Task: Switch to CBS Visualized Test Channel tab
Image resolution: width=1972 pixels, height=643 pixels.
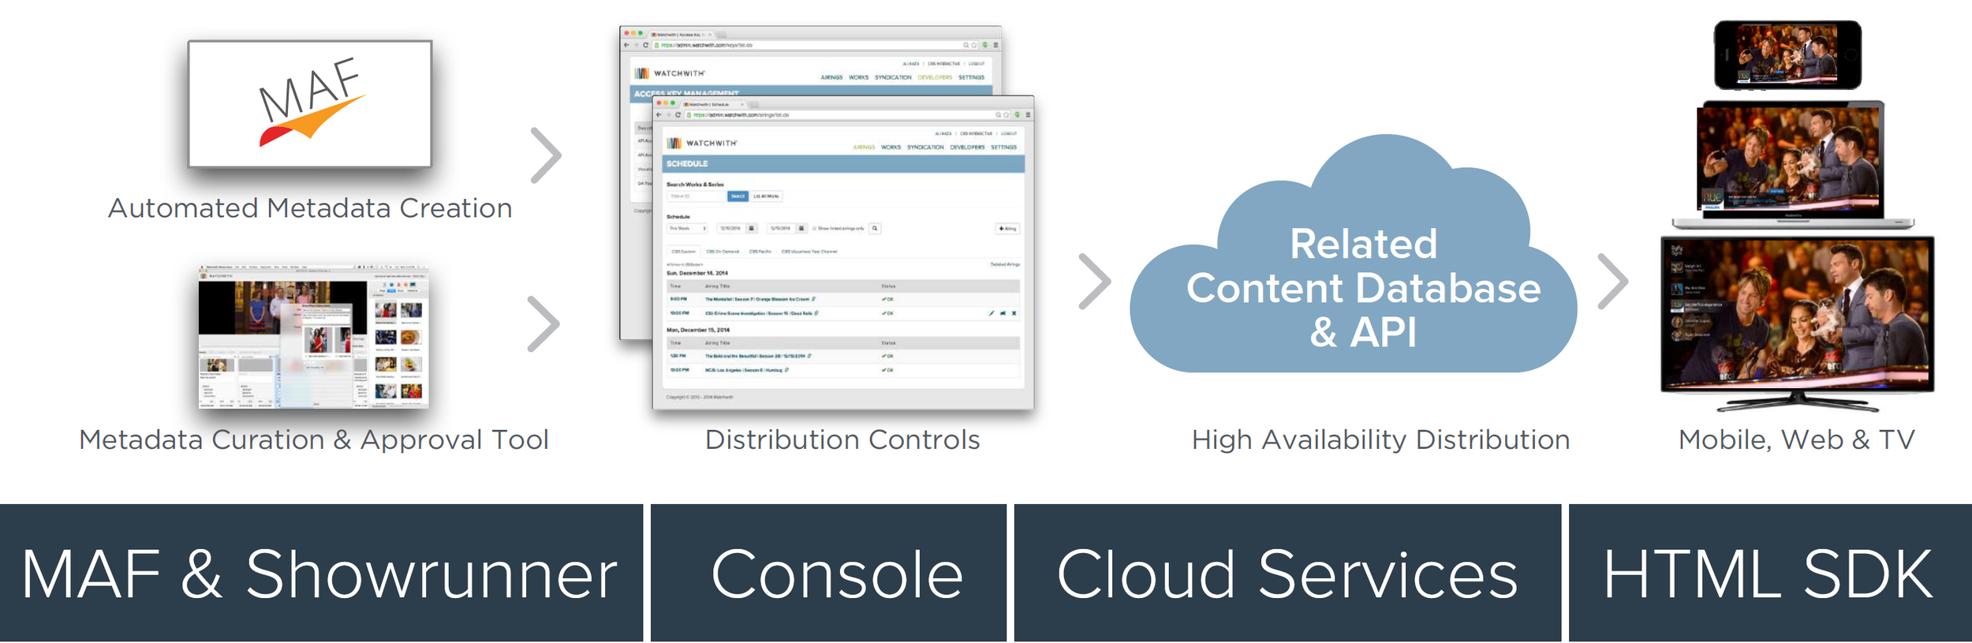Action: tap(809, 252)
